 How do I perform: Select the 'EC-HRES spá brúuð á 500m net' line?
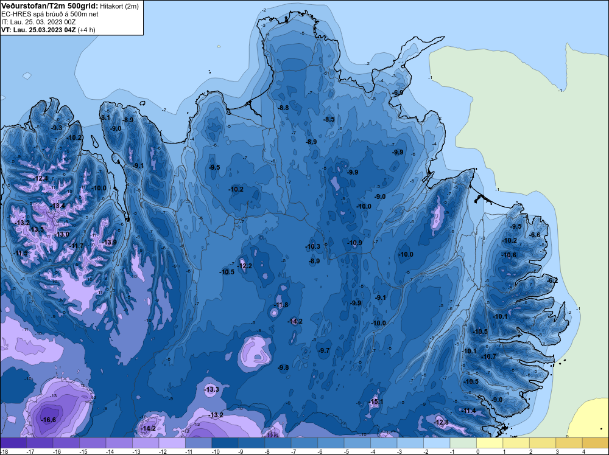pos(50,14)
